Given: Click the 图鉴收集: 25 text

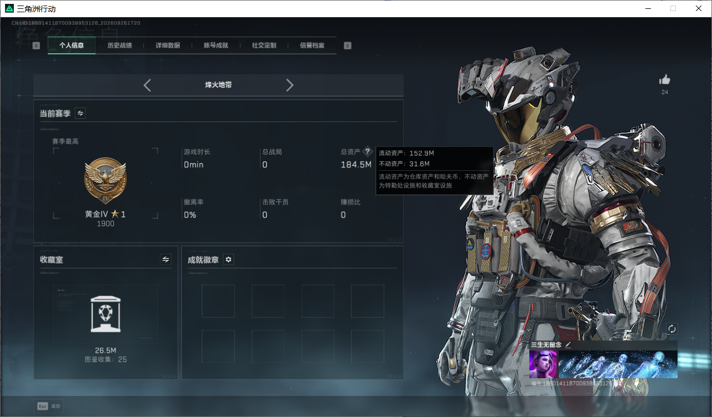Looking at the screenshot, I should coord(106,359).
